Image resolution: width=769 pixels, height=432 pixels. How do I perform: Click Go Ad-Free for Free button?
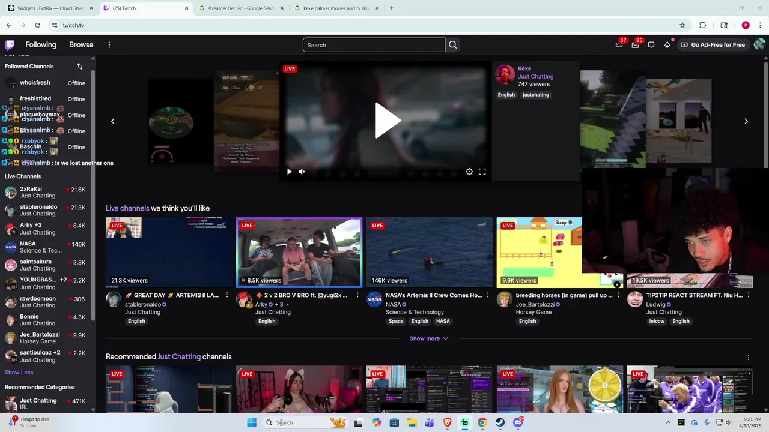coord(713,45)
